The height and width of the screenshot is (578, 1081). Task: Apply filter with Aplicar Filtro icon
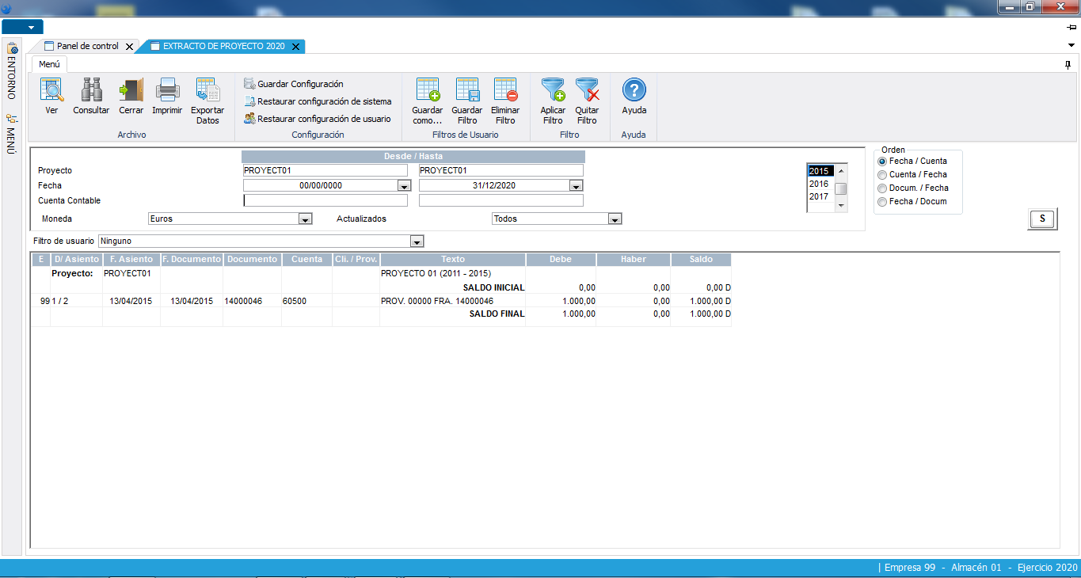tap(553, 90)
